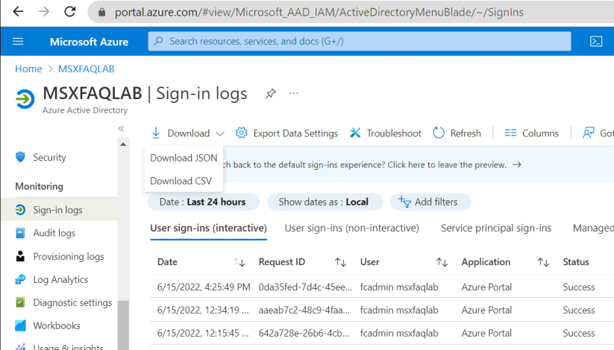This screenshot has width=614, height=350.
Task: Refresh the sign-in logs
Action: click(x=457, y=133)
